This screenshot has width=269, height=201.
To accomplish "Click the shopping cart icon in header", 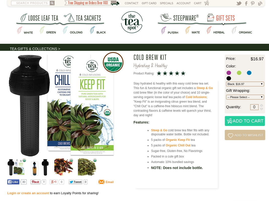I will 207,3.
